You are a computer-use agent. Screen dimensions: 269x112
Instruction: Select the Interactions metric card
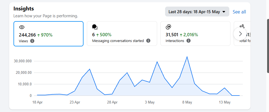click(195, 33)
